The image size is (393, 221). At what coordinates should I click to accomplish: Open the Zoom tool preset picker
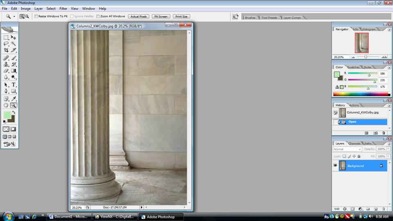click(x=14, y=16)
